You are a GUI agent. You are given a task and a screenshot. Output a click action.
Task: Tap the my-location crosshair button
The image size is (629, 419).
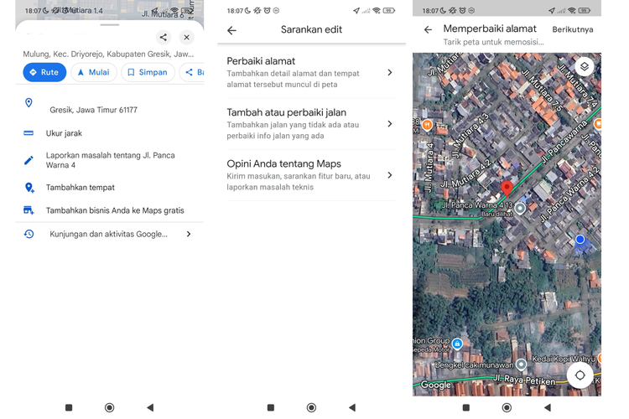tap(580, 375)
